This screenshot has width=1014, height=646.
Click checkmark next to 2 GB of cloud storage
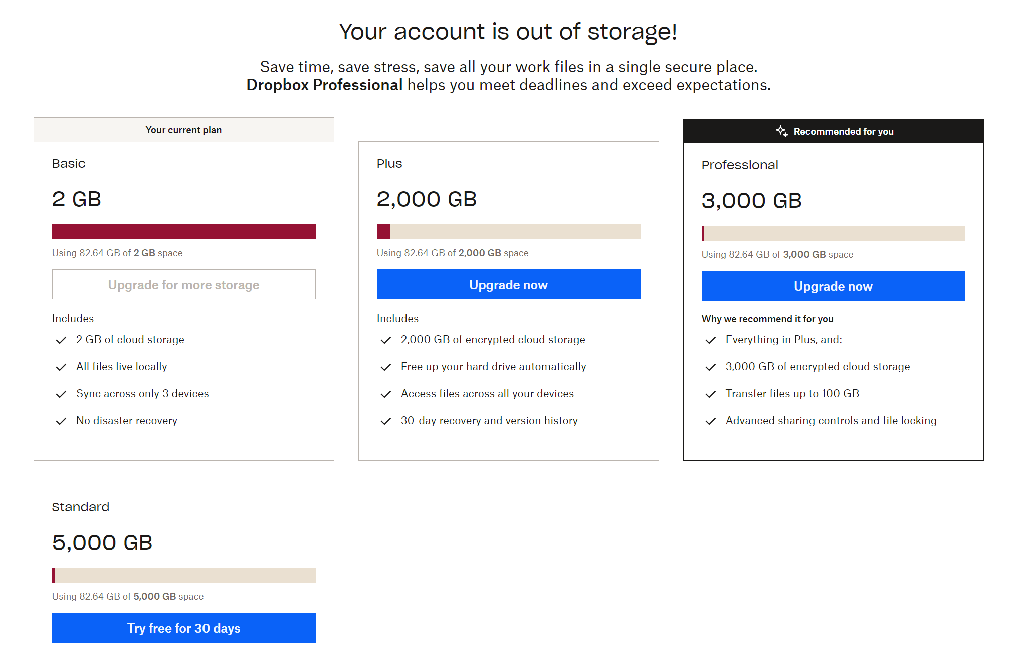pyautogui.click(x=61, y=340)
